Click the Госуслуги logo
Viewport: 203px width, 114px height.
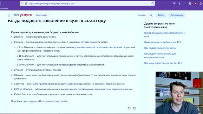point(23,15)
